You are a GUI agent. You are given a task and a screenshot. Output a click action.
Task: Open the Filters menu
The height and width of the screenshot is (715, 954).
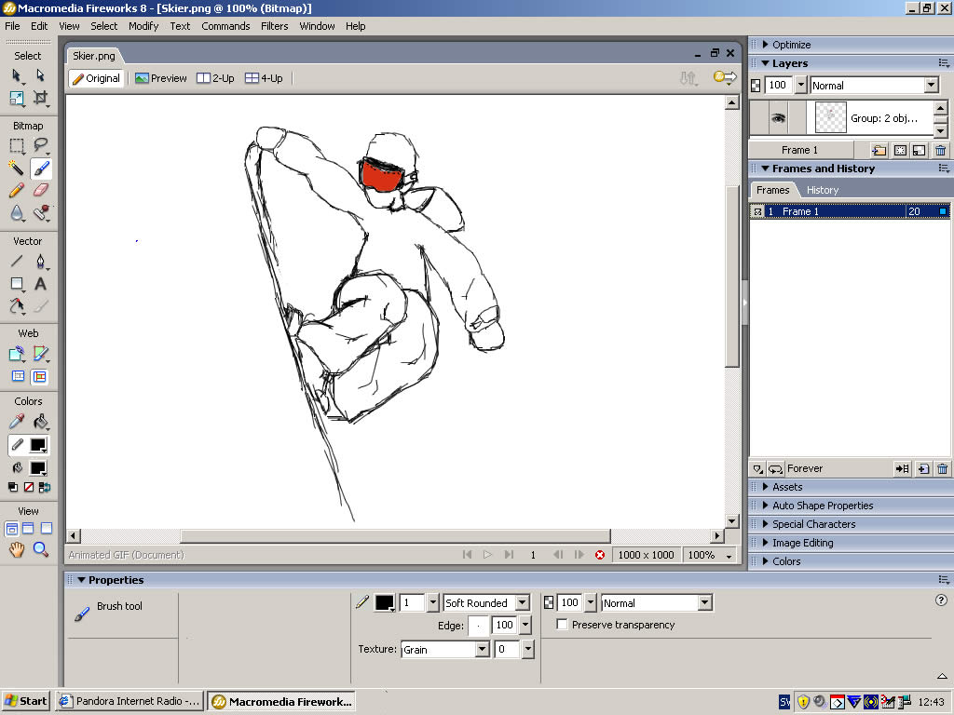[274, 26]
